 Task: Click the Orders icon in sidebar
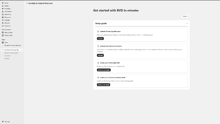[3, 6]
